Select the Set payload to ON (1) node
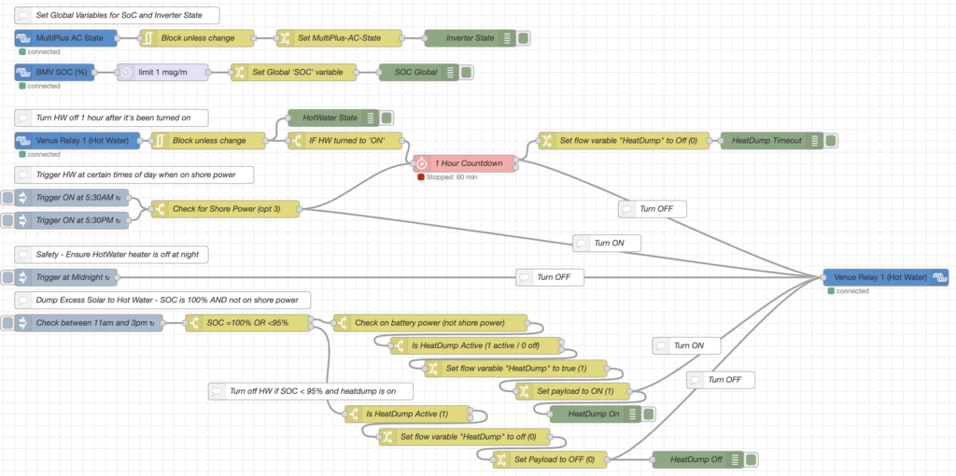The image size is (956, 476). point(574,391)
